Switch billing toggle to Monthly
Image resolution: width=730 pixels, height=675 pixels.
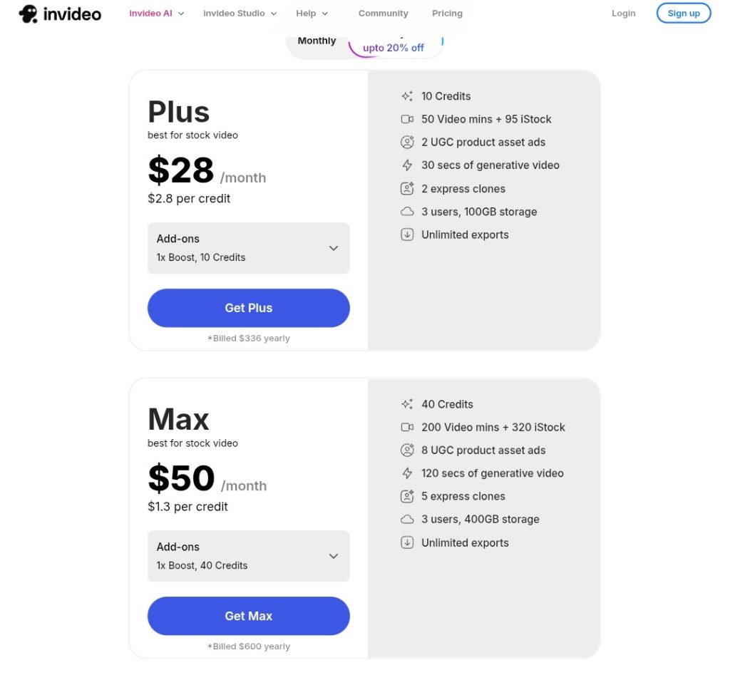coord(317,41)
